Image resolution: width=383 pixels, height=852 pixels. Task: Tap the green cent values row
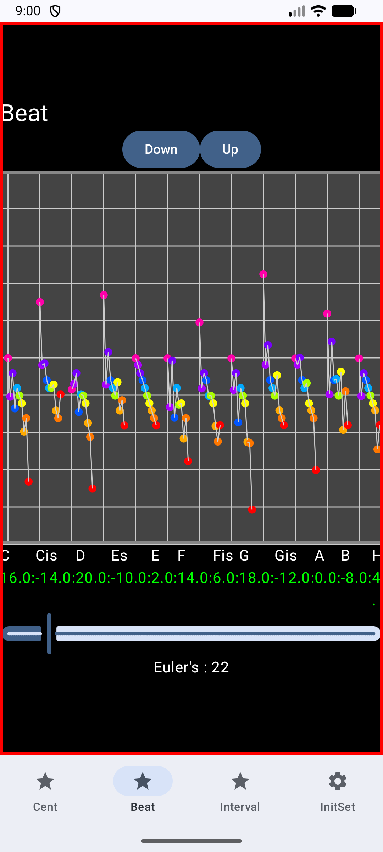pos(191,578)
